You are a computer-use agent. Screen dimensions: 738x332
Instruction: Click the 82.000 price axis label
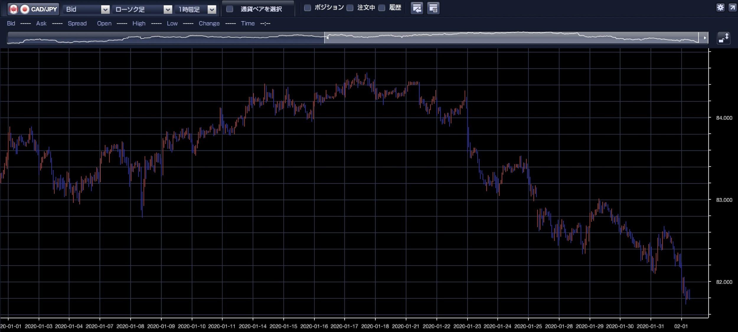724,282
